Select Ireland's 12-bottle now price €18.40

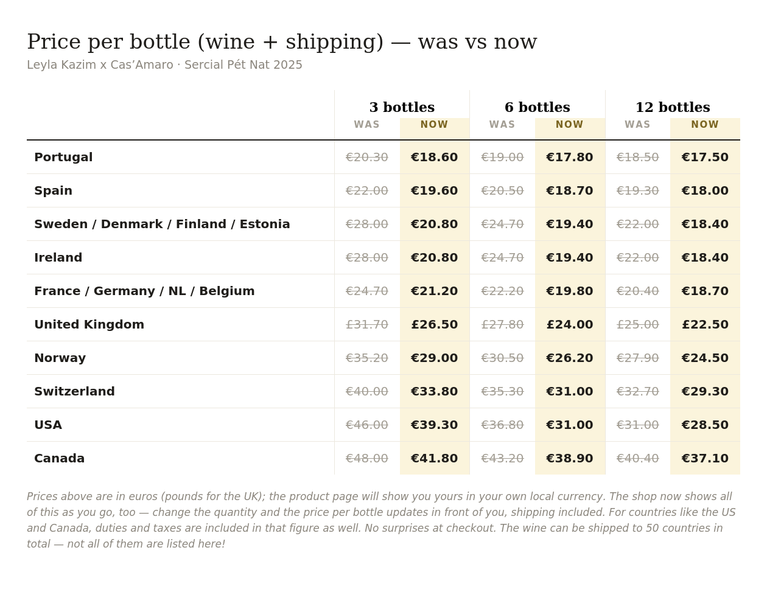click(705, 258)
